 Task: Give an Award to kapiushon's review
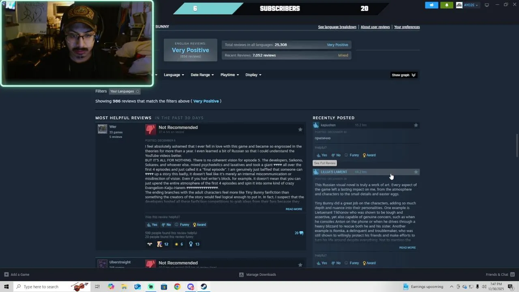click(x=369, y=155)
